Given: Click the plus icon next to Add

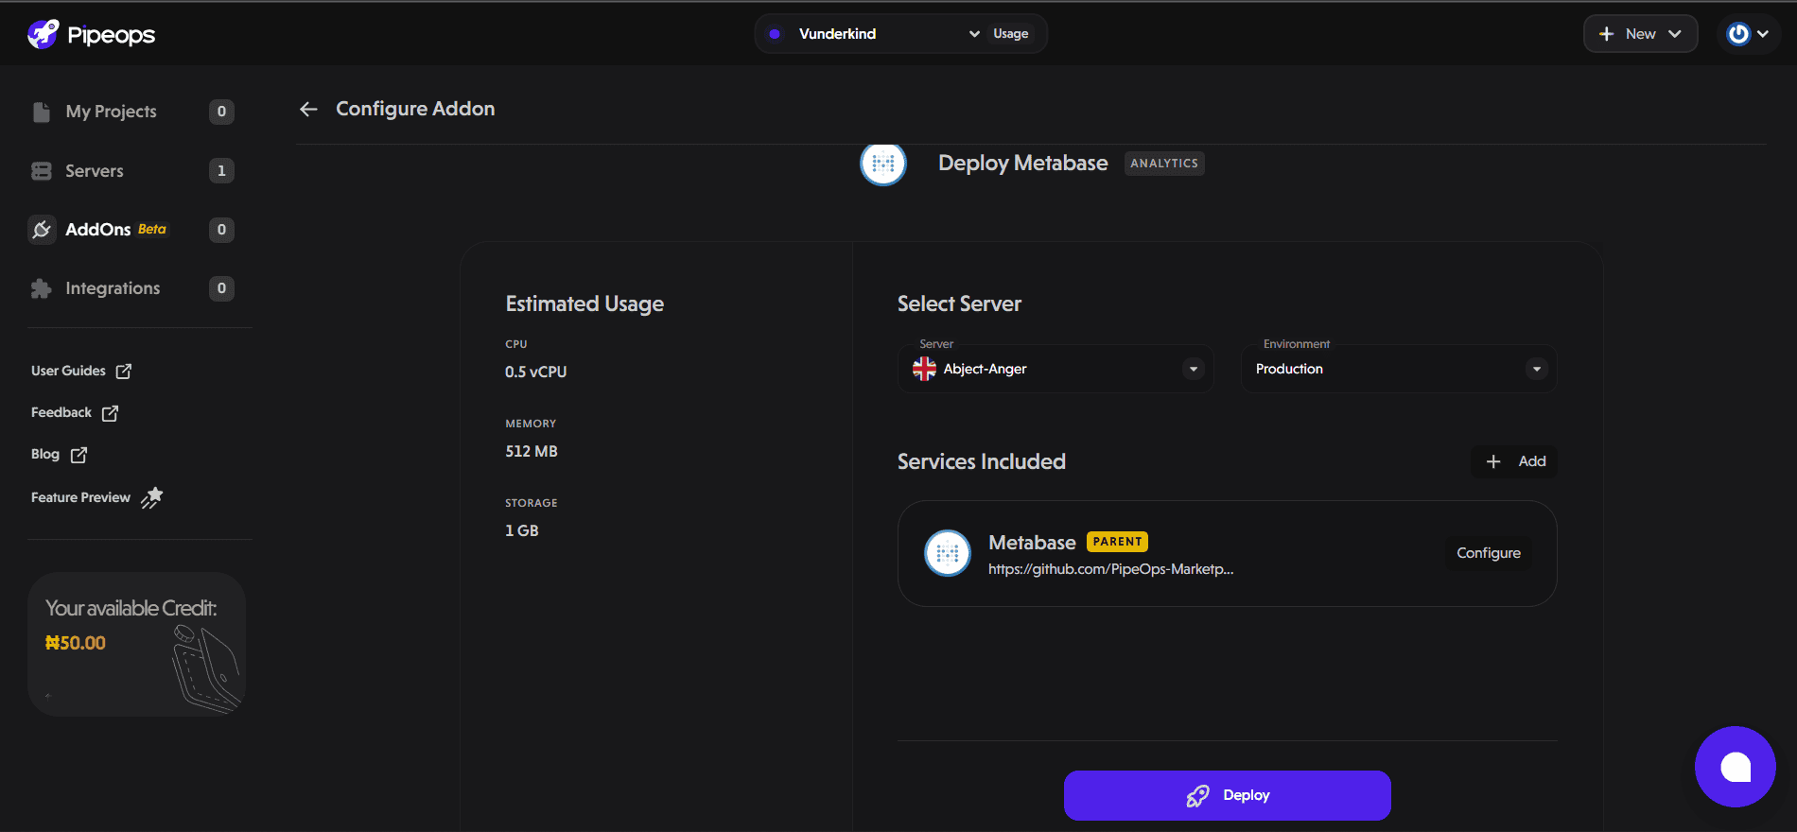Looking at the screenshot, I should click(x=1493, y=461).
